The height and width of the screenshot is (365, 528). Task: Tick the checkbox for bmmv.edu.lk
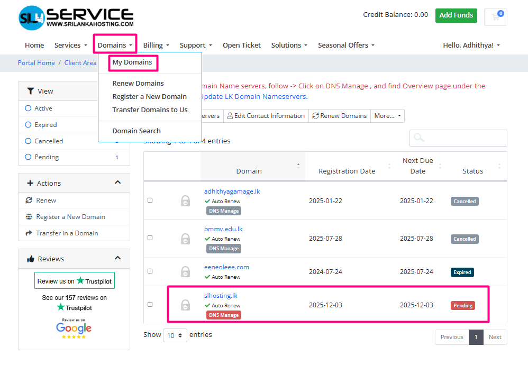pyautogui.click(x=150, y=238)
